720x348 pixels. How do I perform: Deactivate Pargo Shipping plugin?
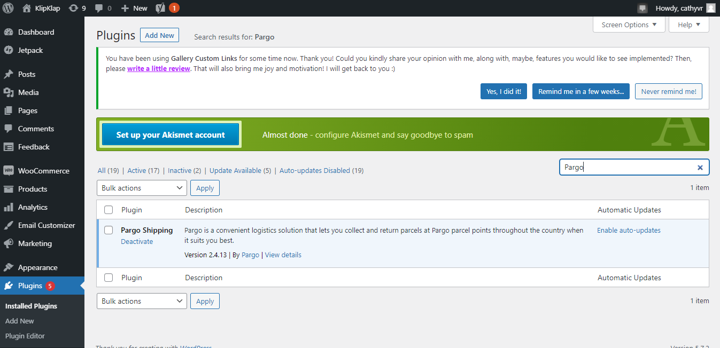click(x=137, y=241)
